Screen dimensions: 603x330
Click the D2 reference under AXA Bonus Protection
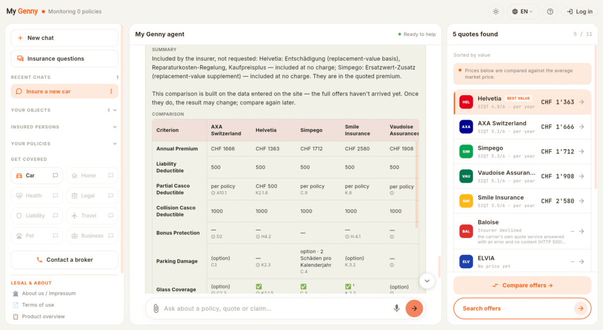click(217, 237)
